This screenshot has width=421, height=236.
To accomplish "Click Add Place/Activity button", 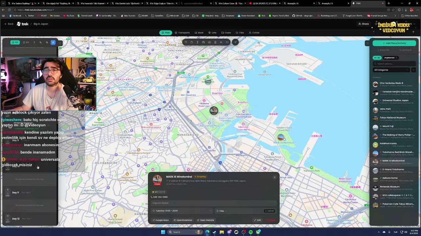I will pos(394,43).
